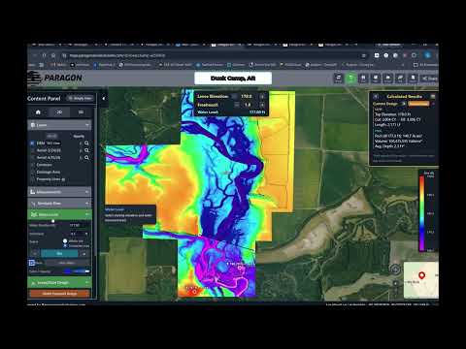Expand the Levee/Ditch Design section
The height and width of the screenshot is (349, 466).
(59, 283)
